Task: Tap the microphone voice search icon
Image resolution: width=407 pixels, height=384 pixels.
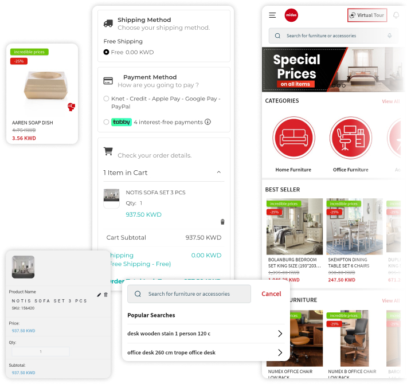Action: point(389,36)
